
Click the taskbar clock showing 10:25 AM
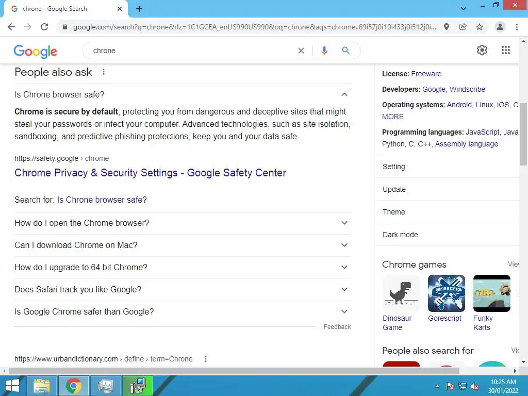click(503, 386)
